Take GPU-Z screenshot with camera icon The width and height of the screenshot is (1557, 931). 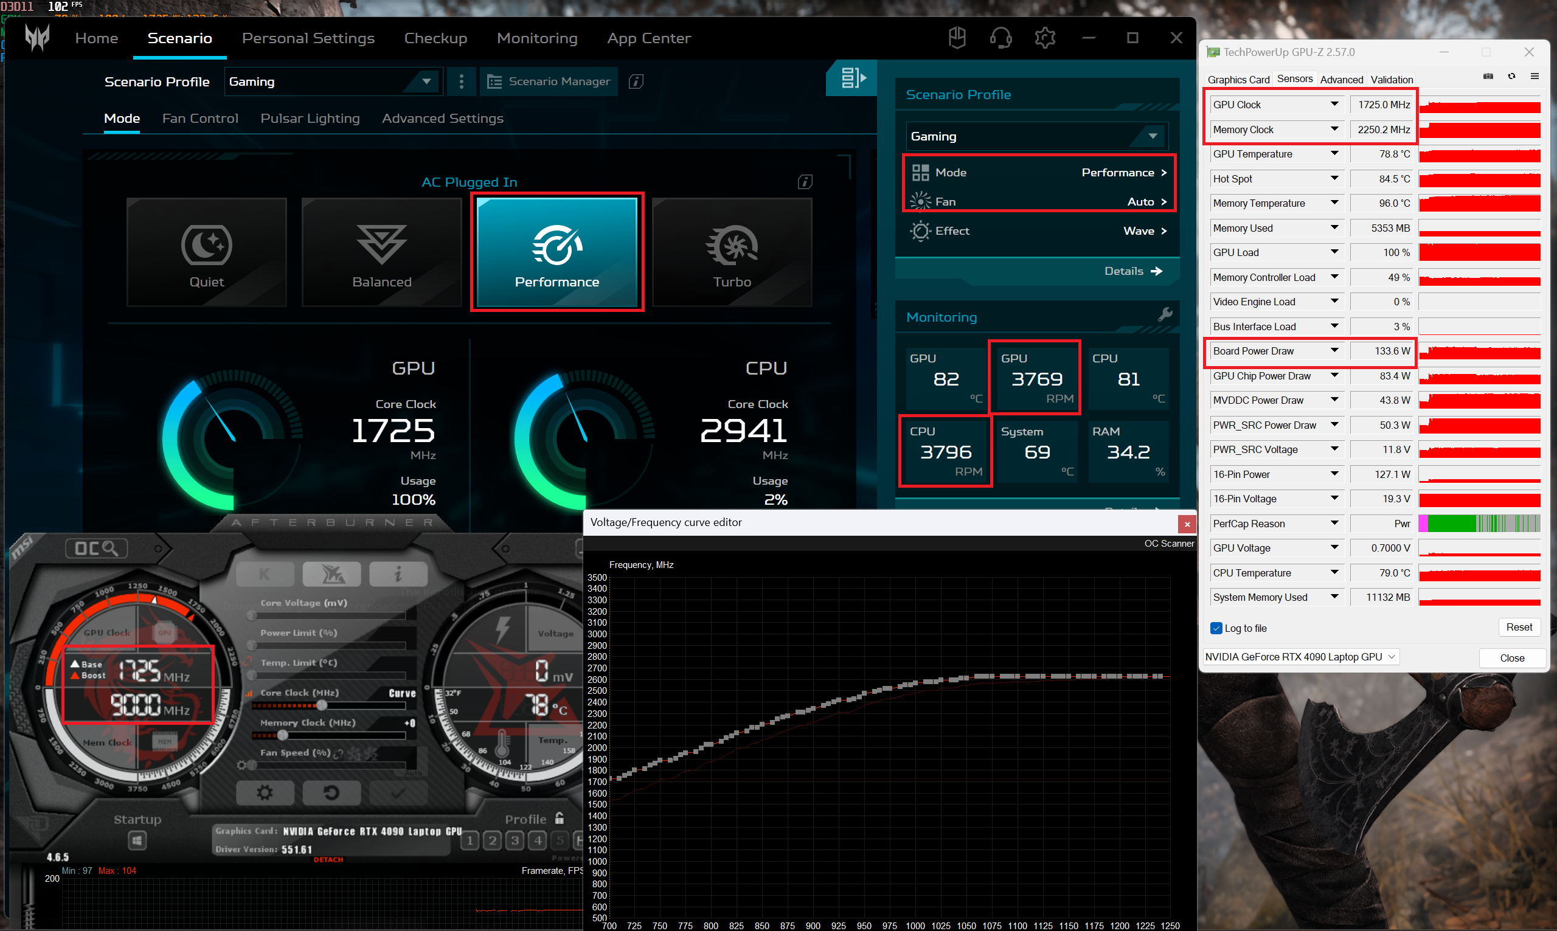1488,76
